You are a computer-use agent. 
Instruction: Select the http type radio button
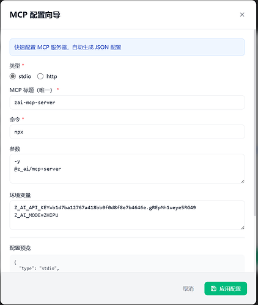pos(40,76)
